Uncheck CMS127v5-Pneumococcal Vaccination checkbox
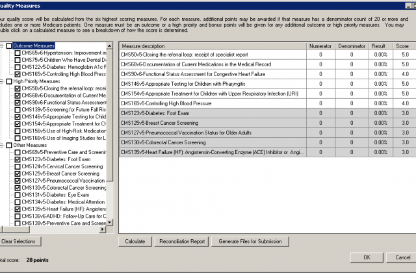The image size is (416, 273). (18, 181)
